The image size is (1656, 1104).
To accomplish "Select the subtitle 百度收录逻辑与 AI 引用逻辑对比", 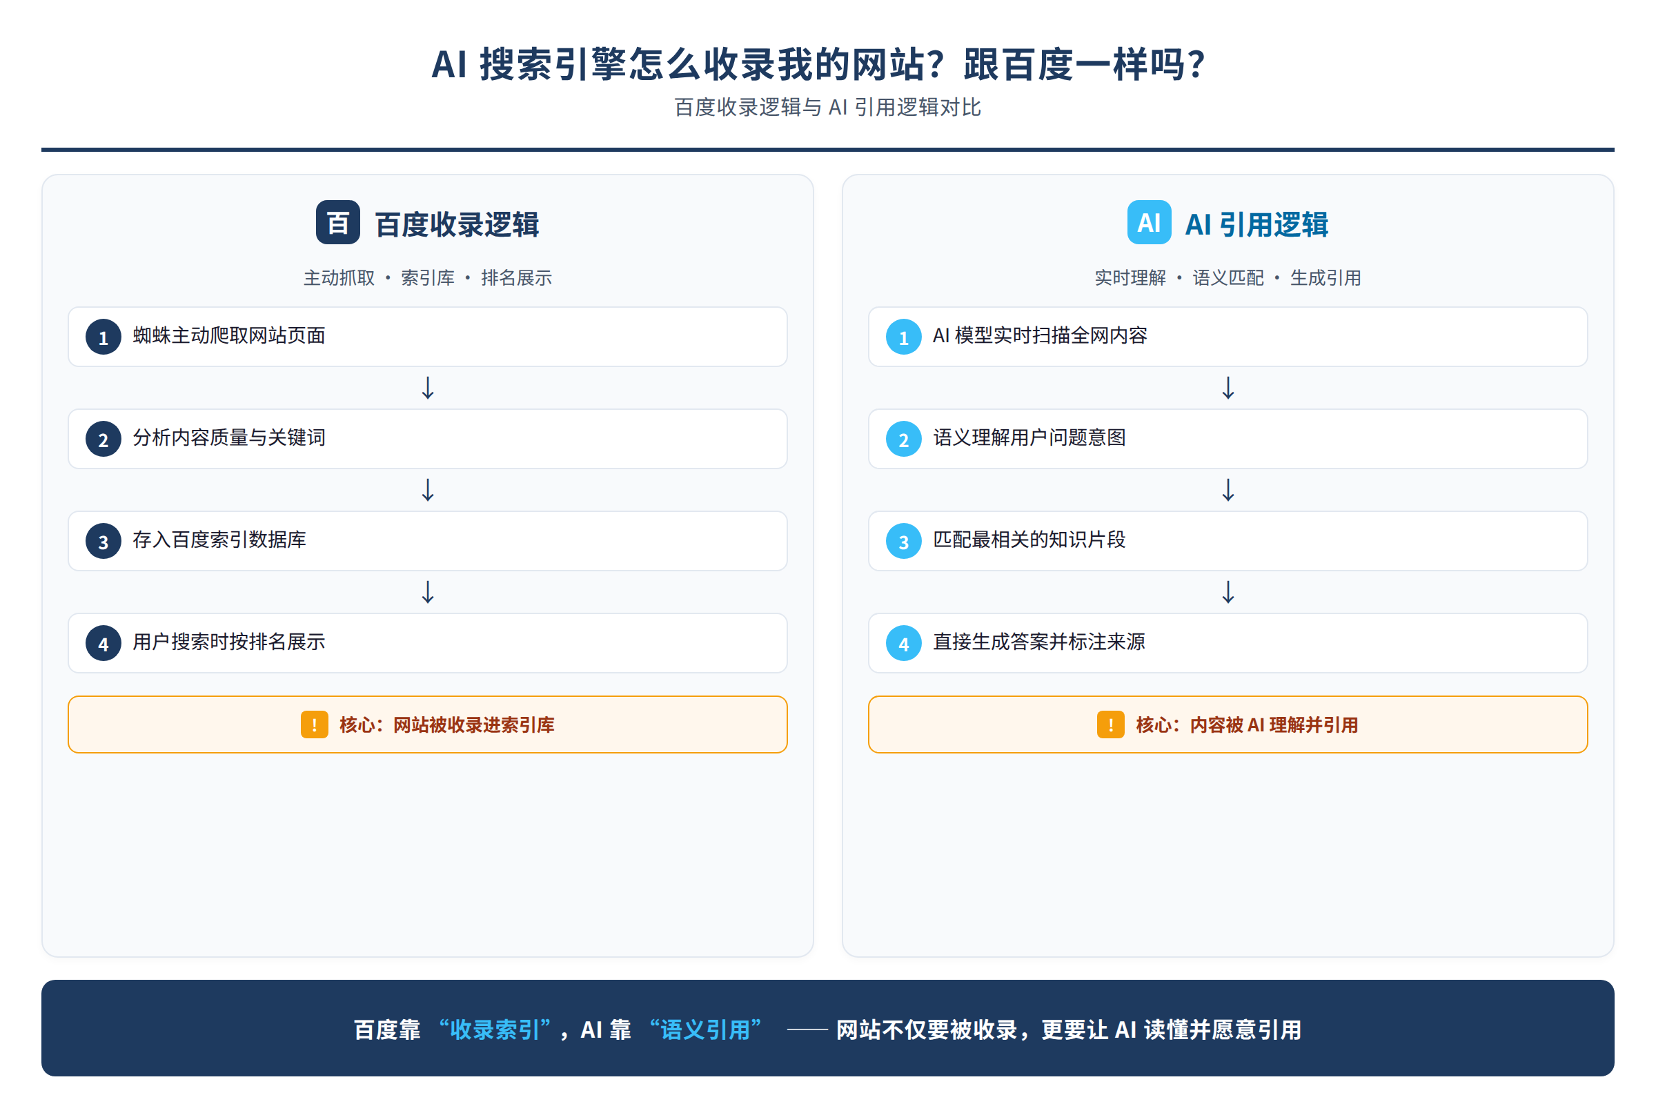I will click(827, 107).
